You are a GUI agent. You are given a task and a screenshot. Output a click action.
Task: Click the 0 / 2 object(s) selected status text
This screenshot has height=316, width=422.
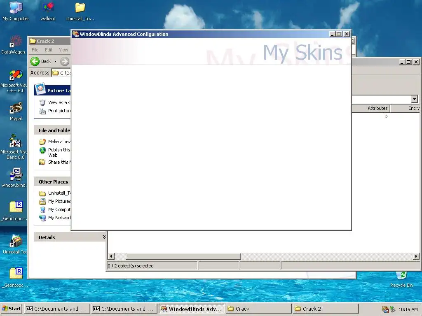pyautogui.click(x=131, y=266)
